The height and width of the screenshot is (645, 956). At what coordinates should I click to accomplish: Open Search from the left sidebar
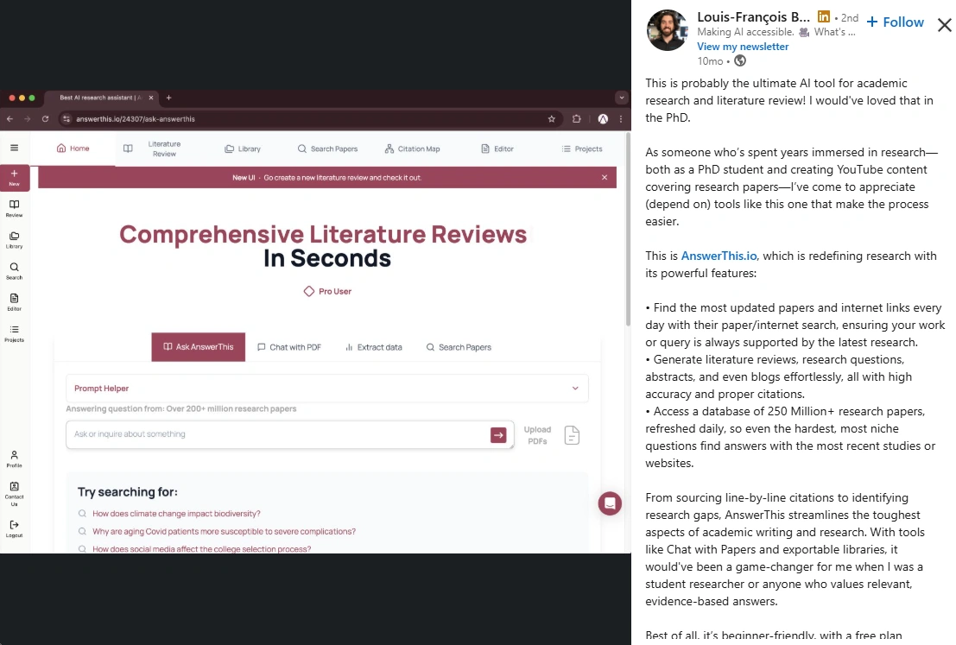[14, 271]
